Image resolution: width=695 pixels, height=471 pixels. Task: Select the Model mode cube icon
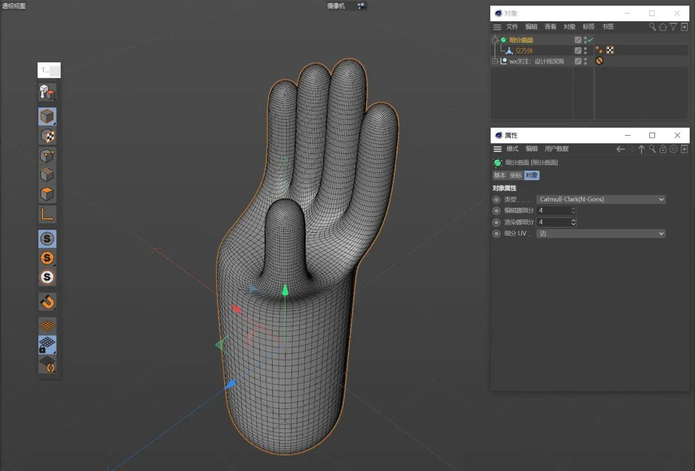[x=48, y=116]
